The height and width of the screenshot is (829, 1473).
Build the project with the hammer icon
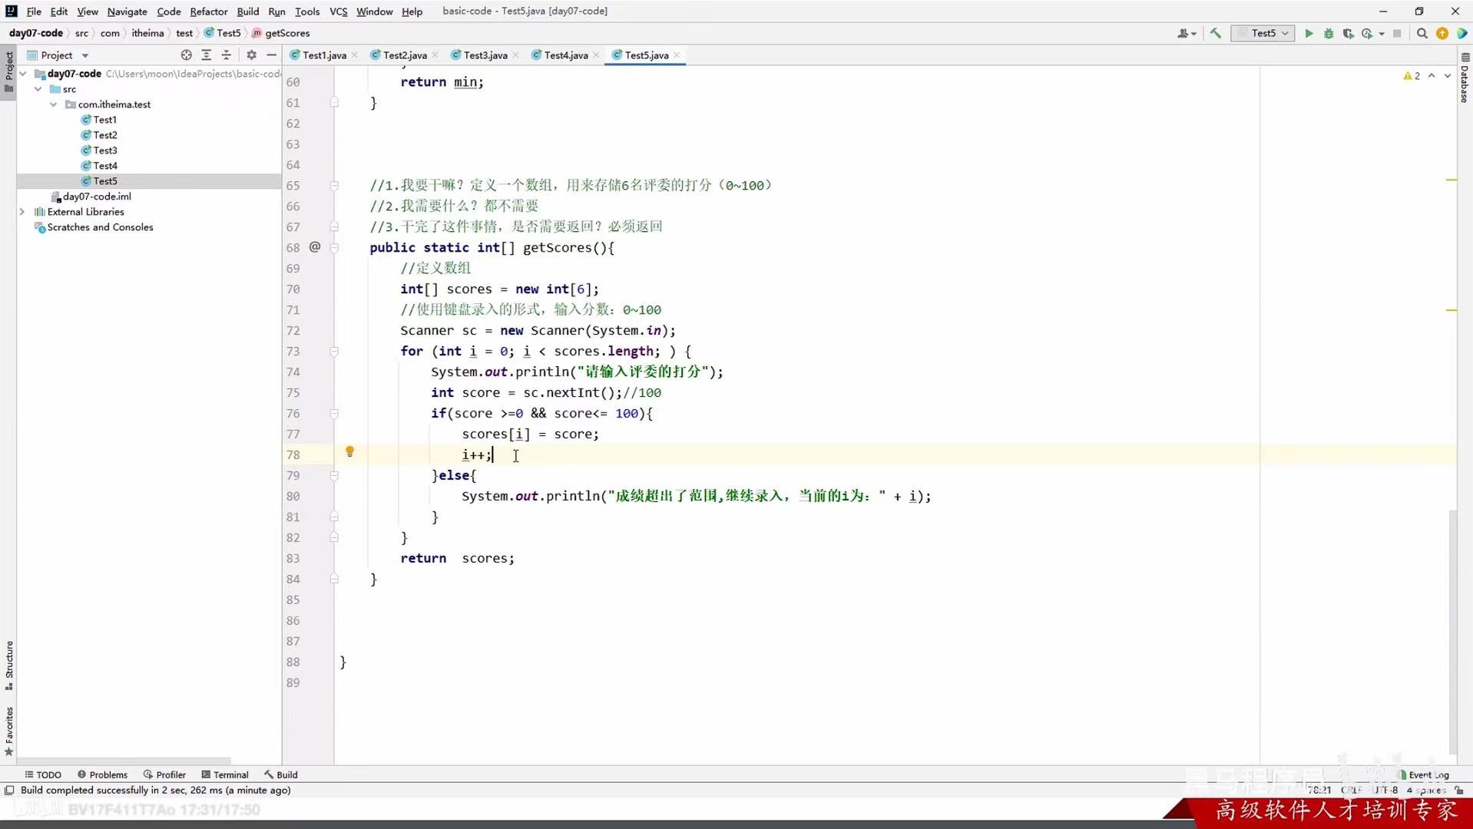1214,33
